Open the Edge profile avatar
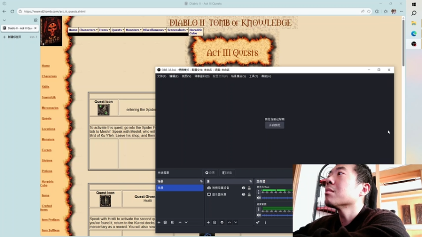Image resolution: width=422 pixels, height=237 pixels. [x=394, y=12]
